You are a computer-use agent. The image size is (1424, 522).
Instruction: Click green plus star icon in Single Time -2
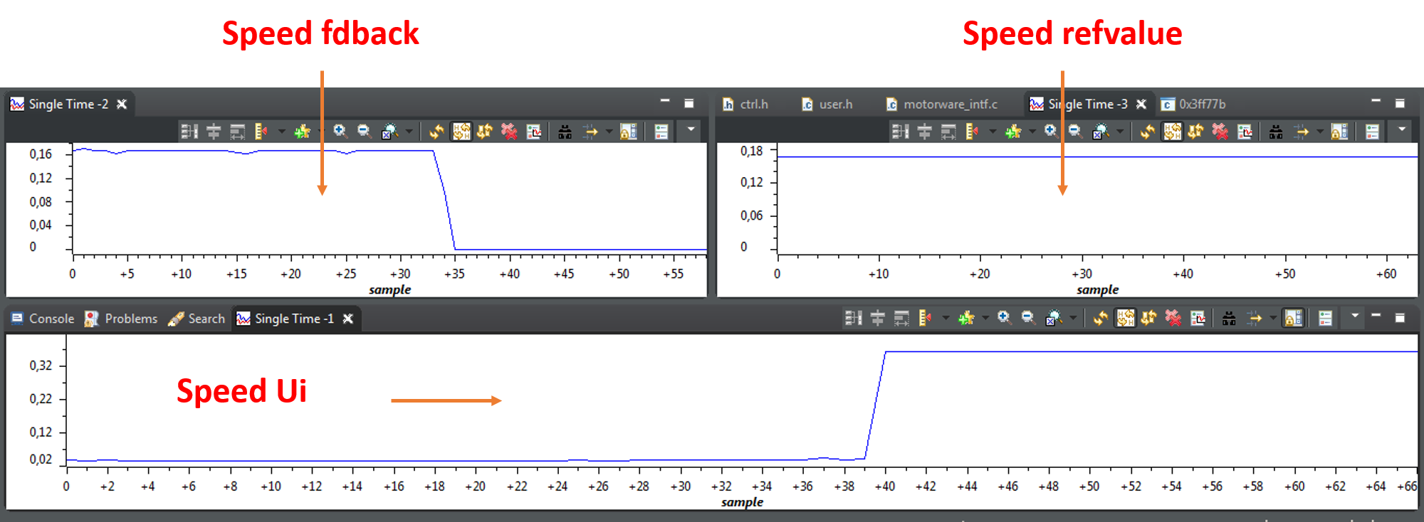click(x=303, y=132)
